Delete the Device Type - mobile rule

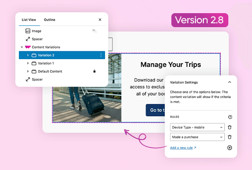pyautogui.click(x=230, y=127)
